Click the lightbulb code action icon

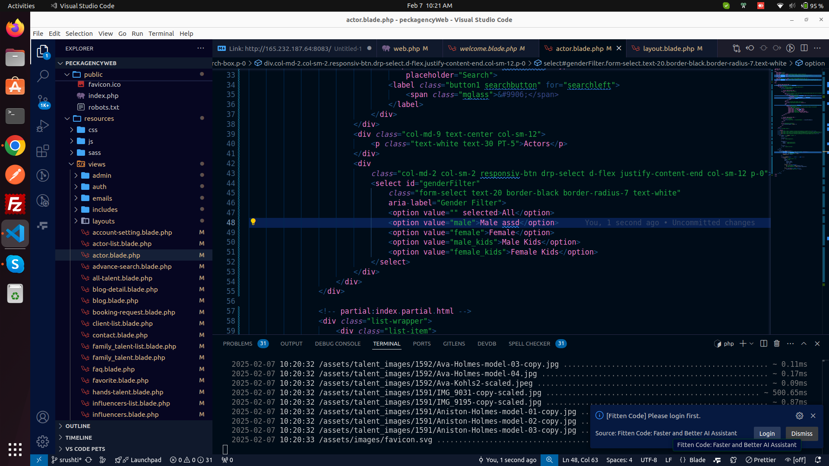pos(253,222)
